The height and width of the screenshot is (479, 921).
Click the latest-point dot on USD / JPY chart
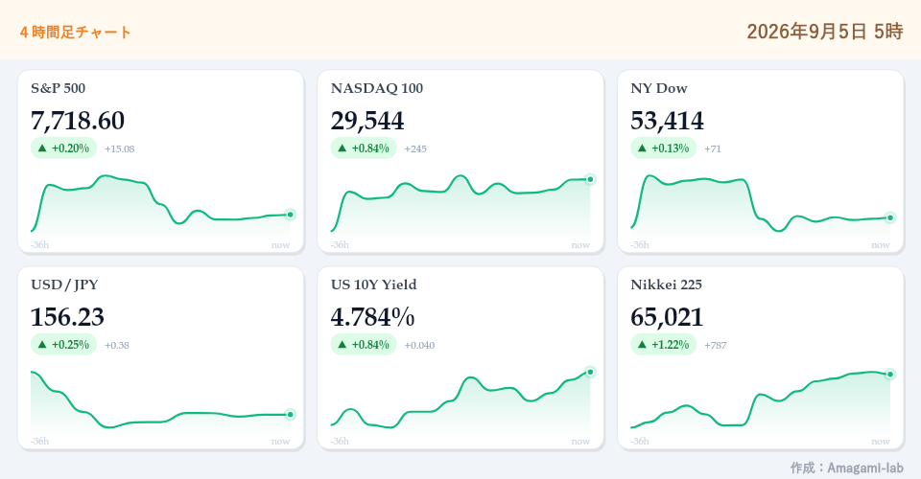coord(290,415)
